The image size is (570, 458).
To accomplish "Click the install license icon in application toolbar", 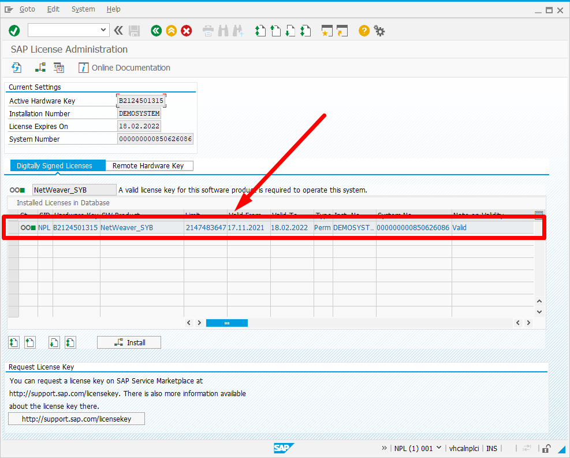I will click(x=40, y=68).
